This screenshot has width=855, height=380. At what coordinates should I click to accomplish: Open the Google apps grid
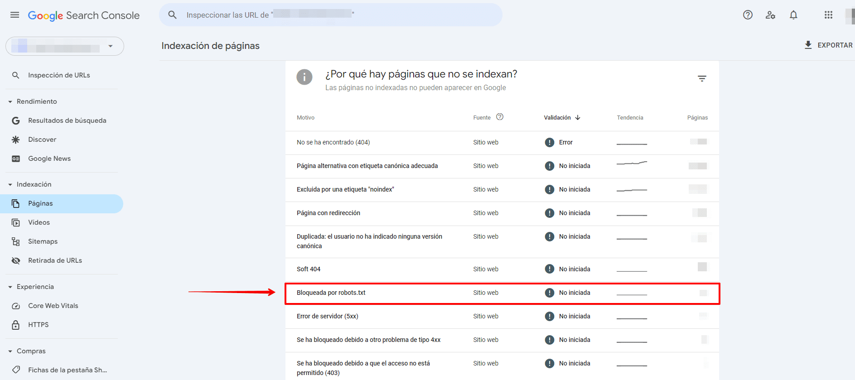click(828, 15)
